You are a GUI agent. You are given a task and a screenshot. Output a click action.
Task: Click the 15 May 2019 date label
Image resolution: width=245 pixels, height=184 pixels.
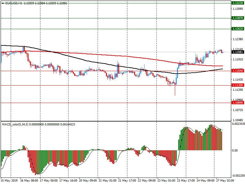pos(9,181)
